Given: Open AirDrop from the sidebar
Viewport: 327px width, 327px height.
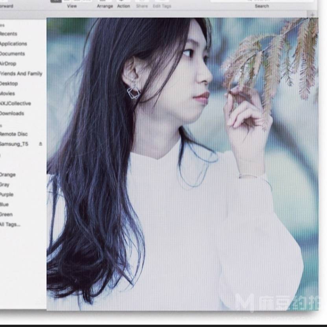Looking at the screenshot, I should (x=8, y=63).
